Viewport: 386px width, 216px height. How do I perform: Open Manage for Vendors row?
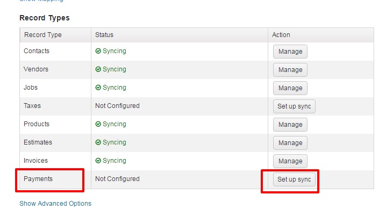tap(290, 70)
